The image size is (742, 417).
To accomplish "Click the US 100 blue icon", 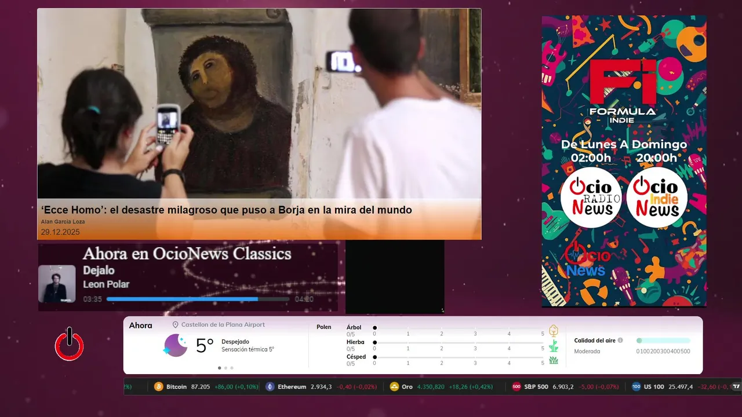I will tap(636, 387).
